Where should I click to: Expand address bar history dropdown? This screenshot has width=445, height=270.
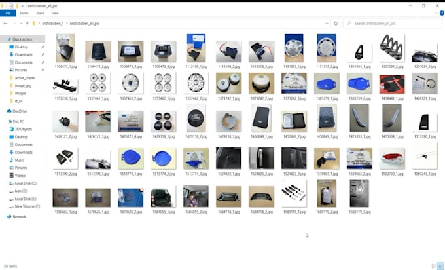point(327,24)
